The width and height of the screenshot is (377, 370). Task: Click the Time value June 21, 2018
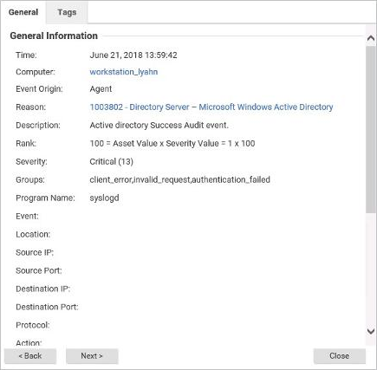[133, 55]
